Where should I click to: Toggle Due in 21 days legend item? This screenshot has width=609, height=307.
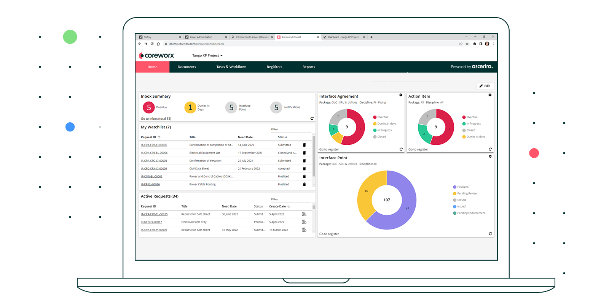[x=384, y=123]
